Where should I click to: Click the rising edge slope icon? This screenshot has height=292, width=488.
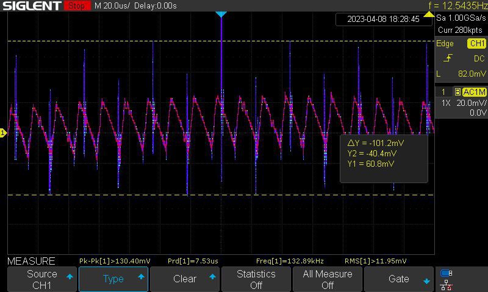(448, 58)
